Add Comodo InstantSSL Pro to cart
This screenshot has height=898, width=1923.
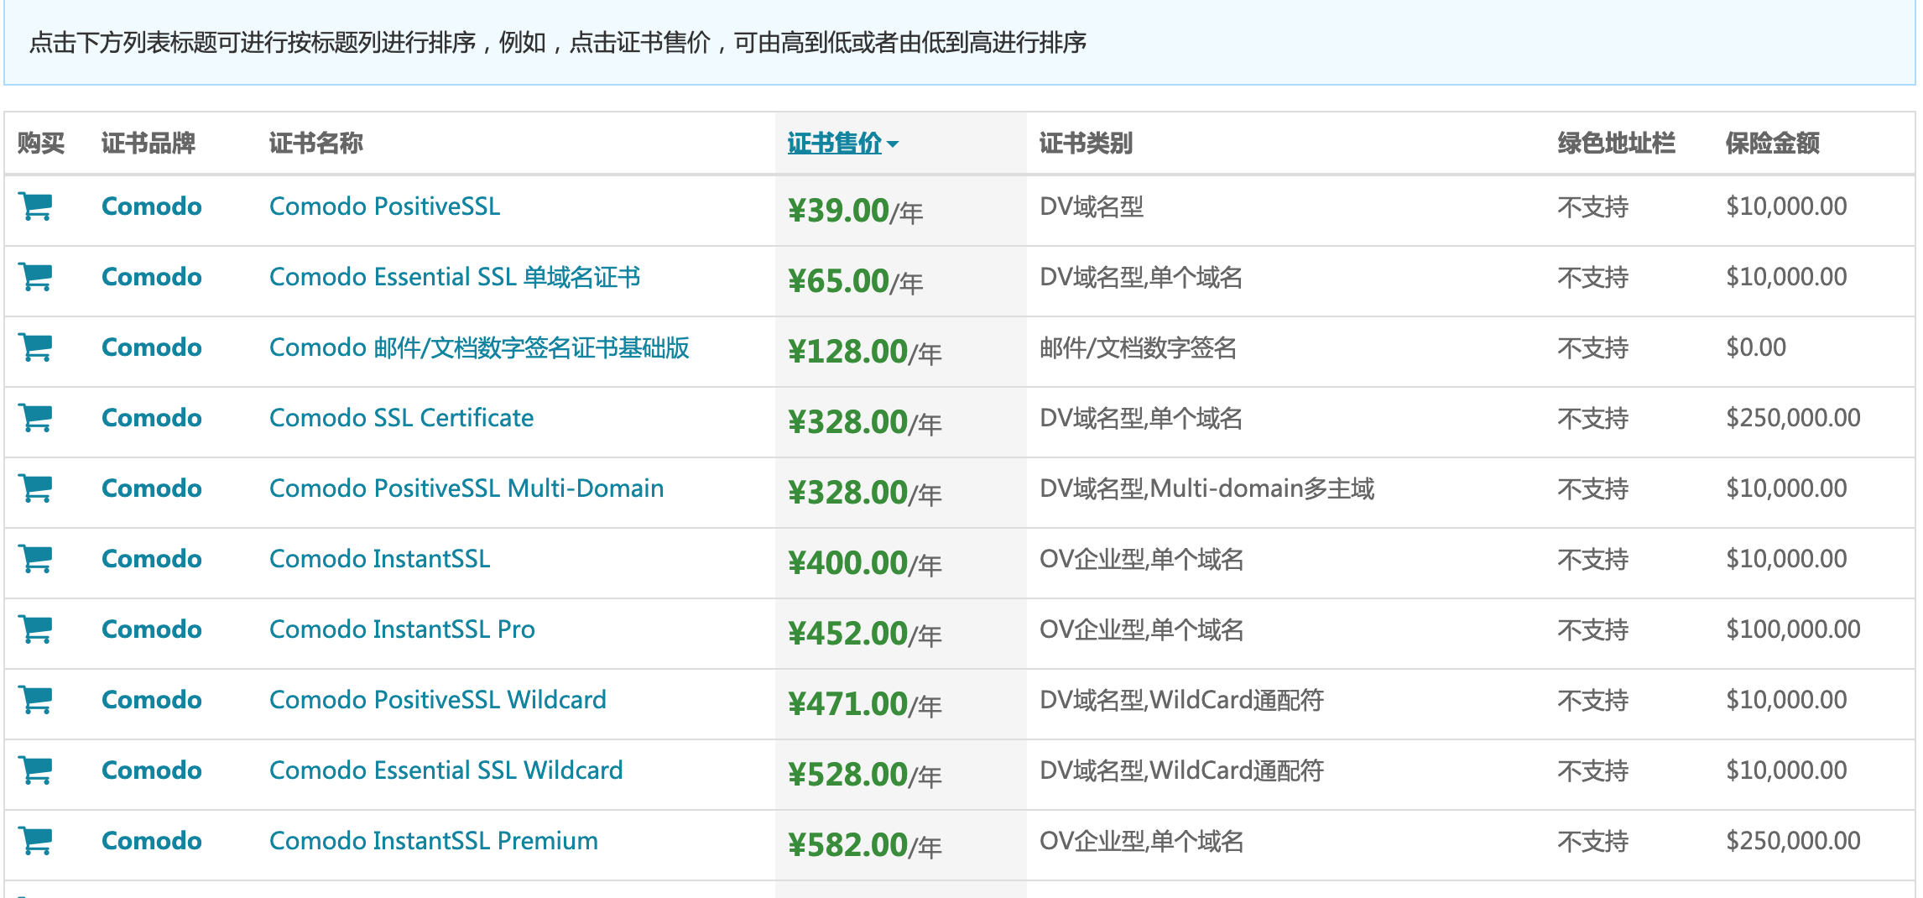(36, 629)
